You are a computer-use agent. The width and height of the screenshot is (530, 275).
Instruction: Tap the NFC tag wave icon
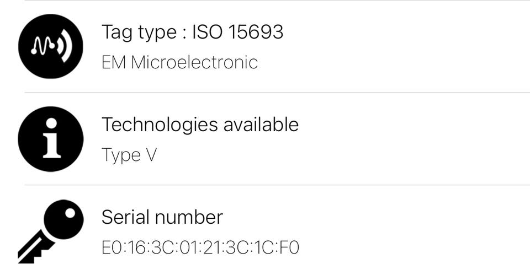pyautogui.click(x=50, y=46)
